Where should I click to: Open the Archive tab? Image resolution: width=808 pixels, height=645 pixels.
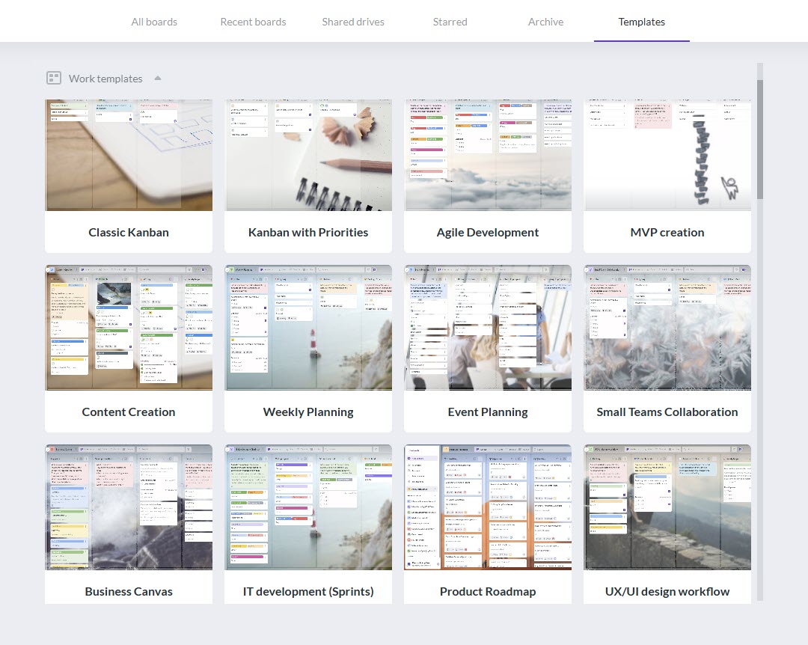coord(545,22)
